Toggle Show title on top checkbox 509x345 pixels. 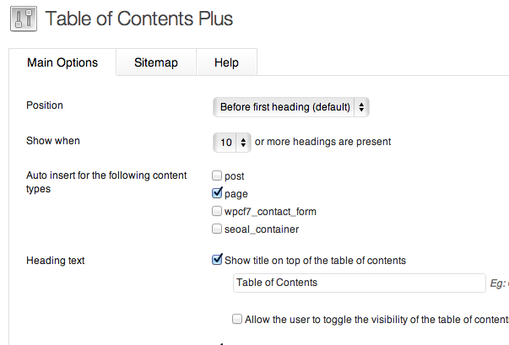click(x=217, y=260)
